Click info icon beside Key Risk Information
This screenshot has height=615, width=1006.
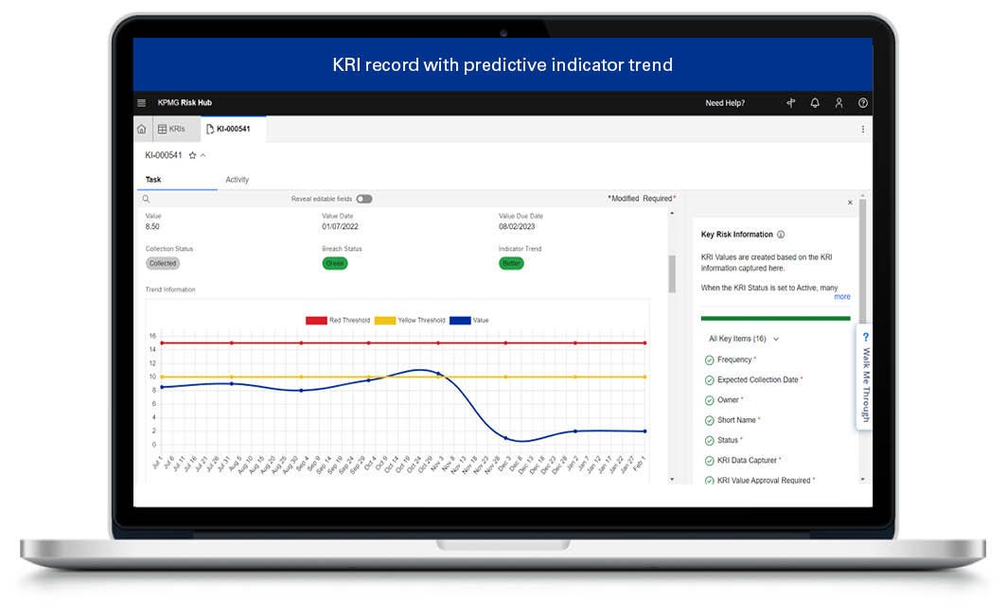tap(781, 235)
